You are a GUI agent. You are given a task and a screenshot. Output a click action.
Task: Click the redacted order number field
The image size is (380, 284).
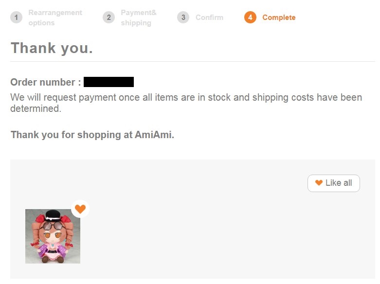point(109,82)
